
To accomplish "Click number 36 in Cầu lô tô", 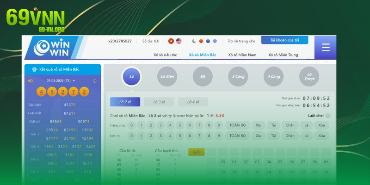I will [119, 160].
